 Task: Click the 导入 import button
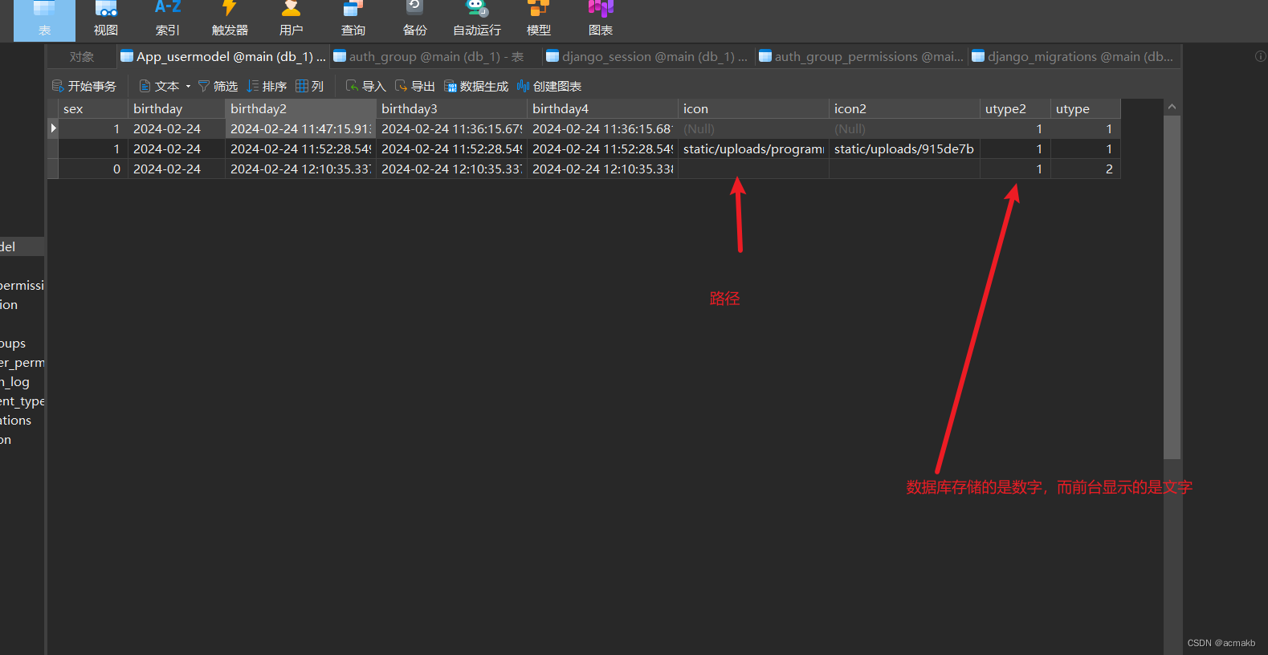(x=366, y=86)
